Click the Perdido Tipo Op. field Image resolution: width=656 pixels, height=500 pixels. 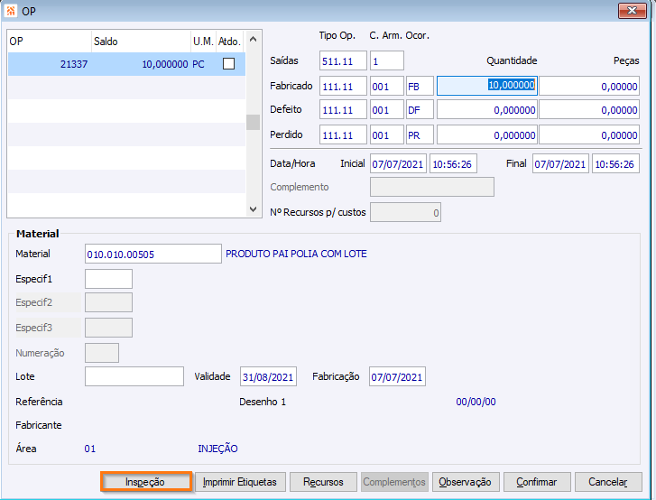coord(343,134)
